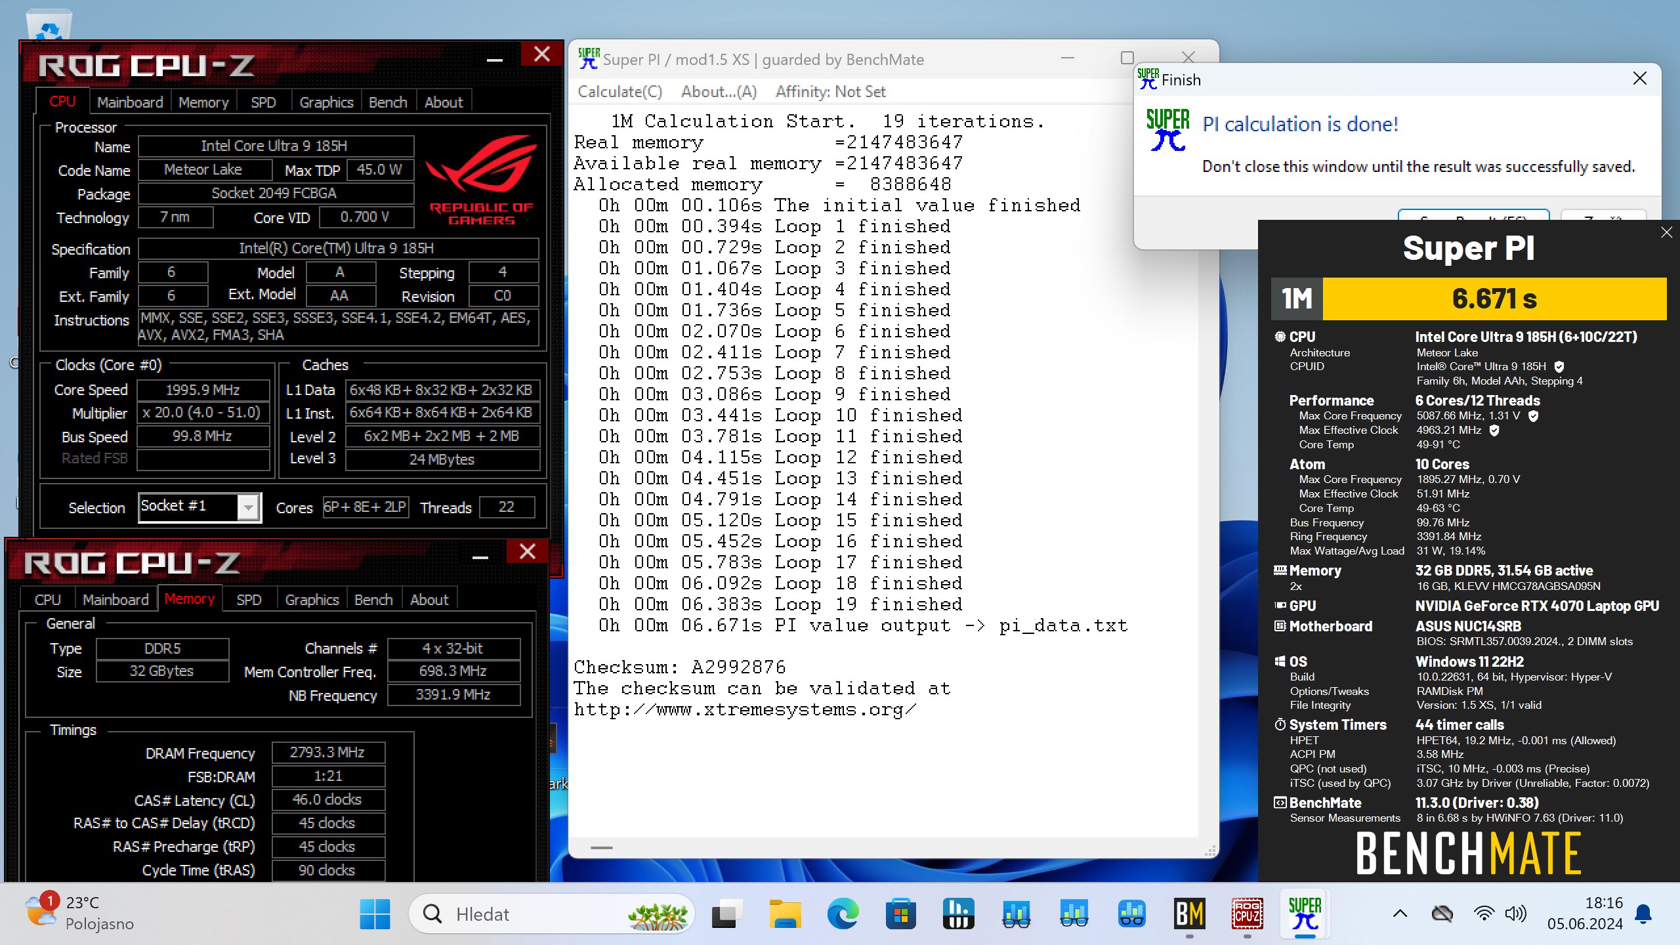
Task: Open Calculate(C) menu in Super PI
Action: tap(619, 92)
